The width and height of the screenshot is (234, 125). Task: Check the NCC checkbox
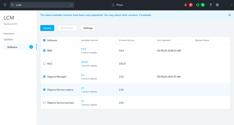[44, 63]
